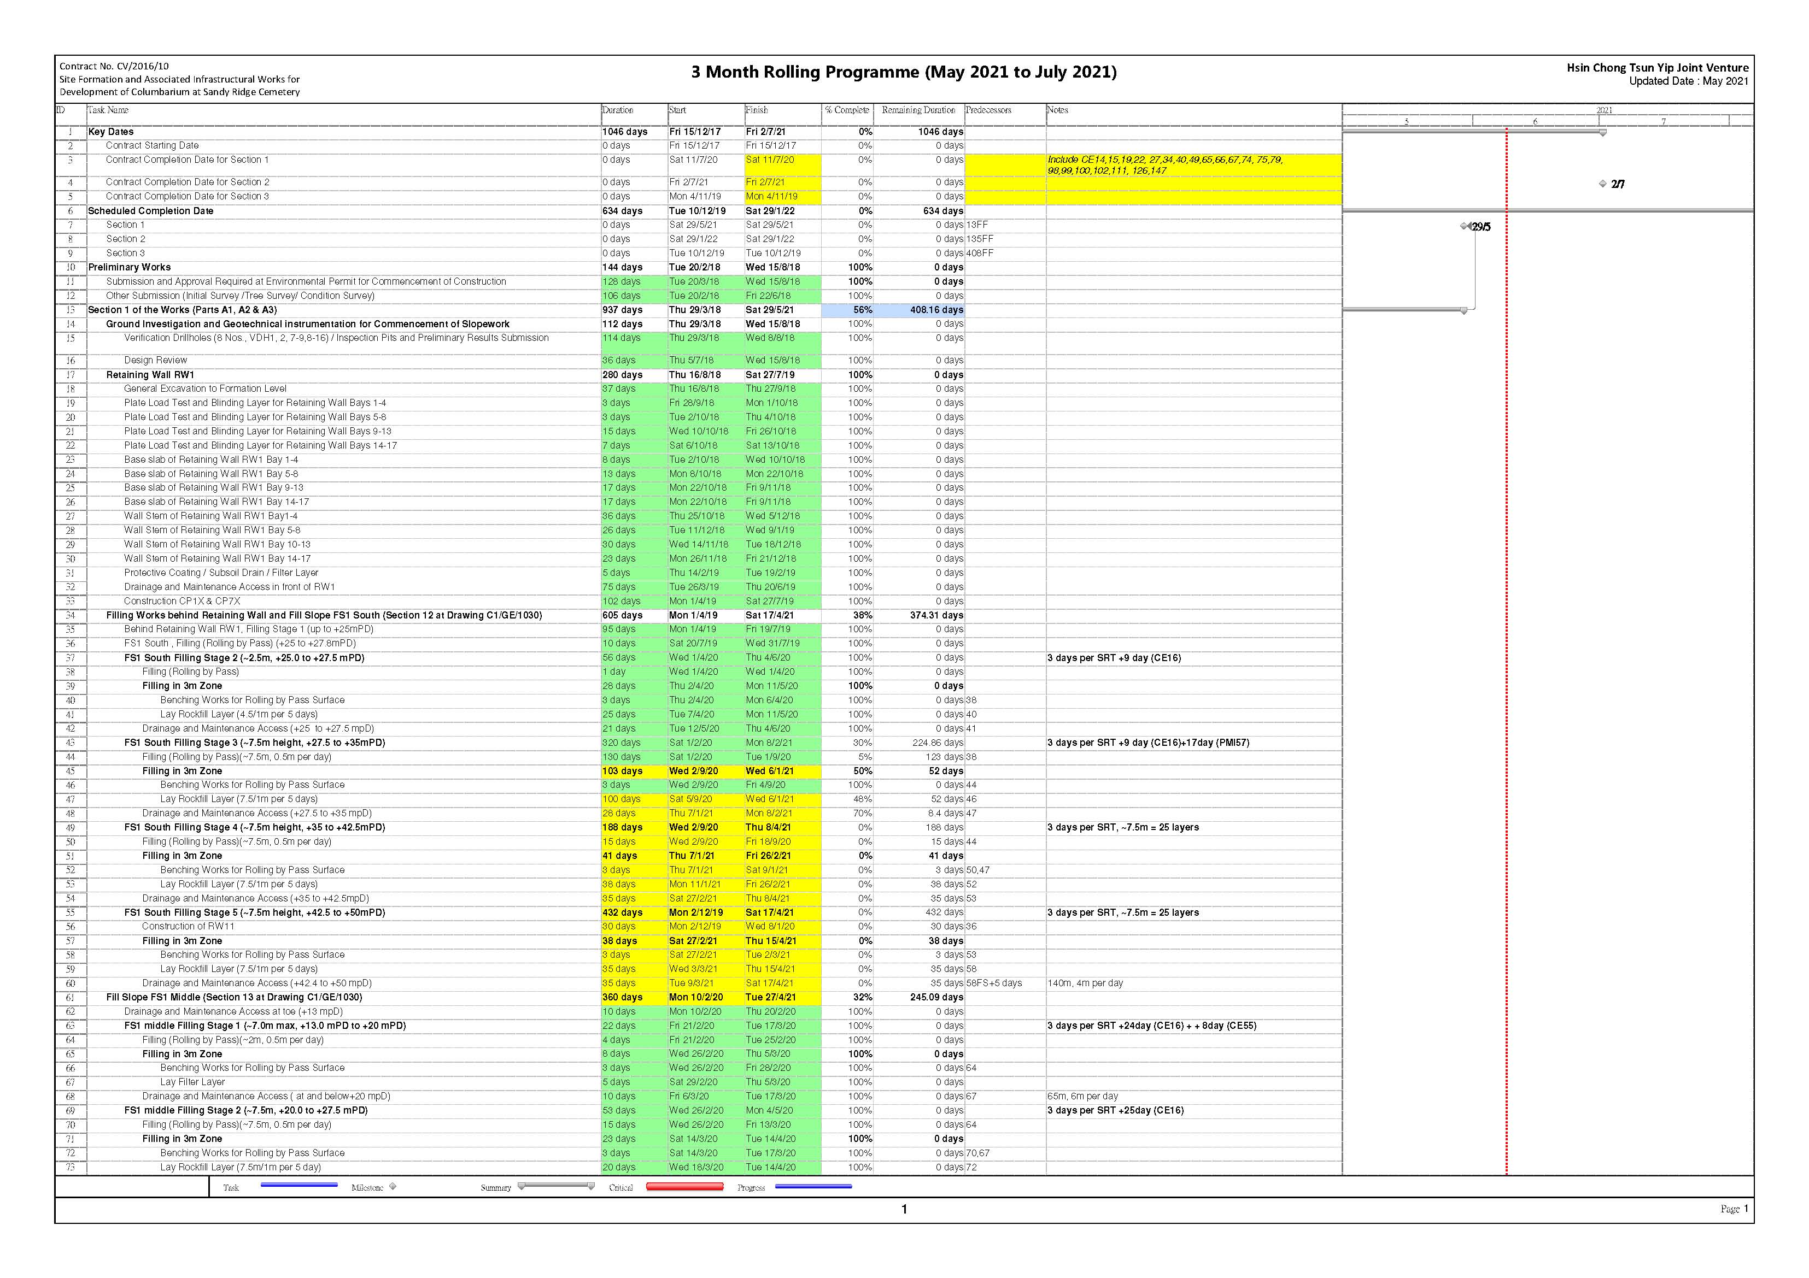Screen dimensions: 1809x1278
Task: Click the "Remaining Duration" column header
Action: tap(918, 110)
